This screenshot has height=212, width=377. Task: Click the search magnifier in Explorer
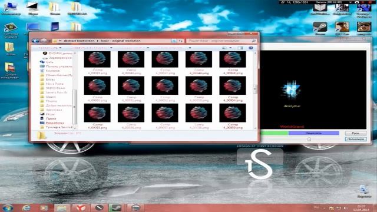[x=253, y=41]
